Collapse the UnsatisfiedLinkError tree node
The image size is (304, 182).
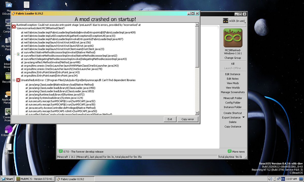point(14,80)
